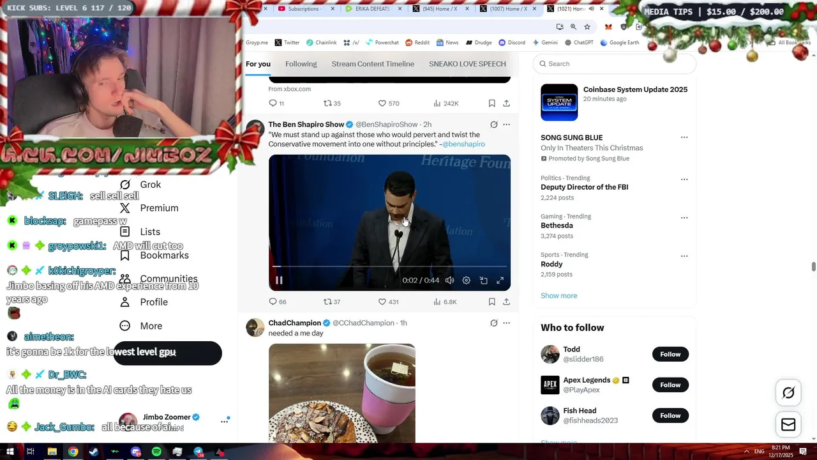The width and height of the screenshot is (817, 460).
Task: Open the @benshapiro mention link
Action: coord(463,144)
